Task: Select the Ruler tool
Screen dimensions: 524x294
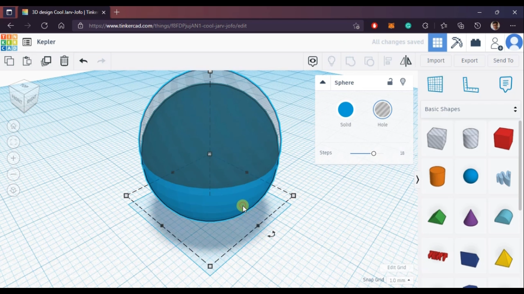Action: [x=471, y=85]
